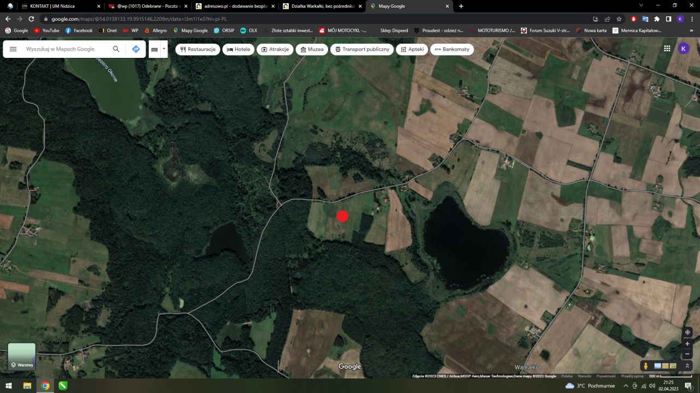The height and width of the screenshot is (393, 700).
Task: Share this page from the address bar
Action: coord(607,19)
